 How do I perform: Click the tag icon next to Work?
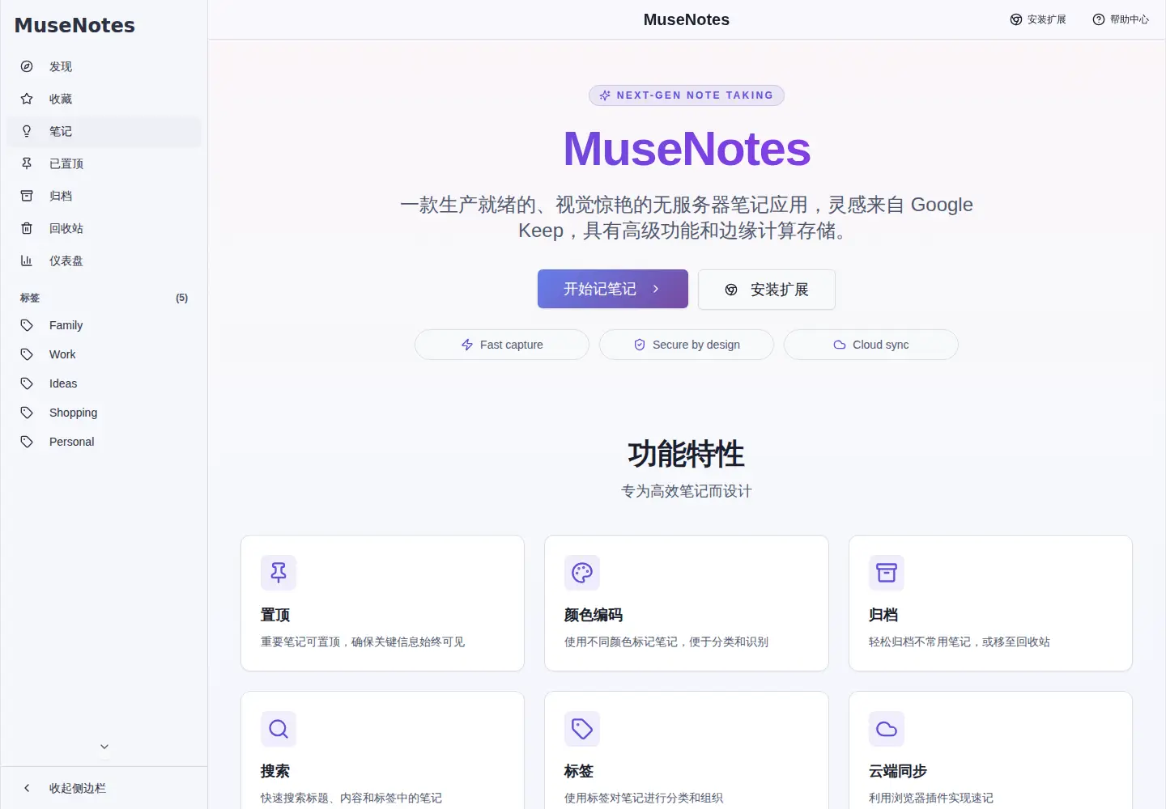[27, 354]
